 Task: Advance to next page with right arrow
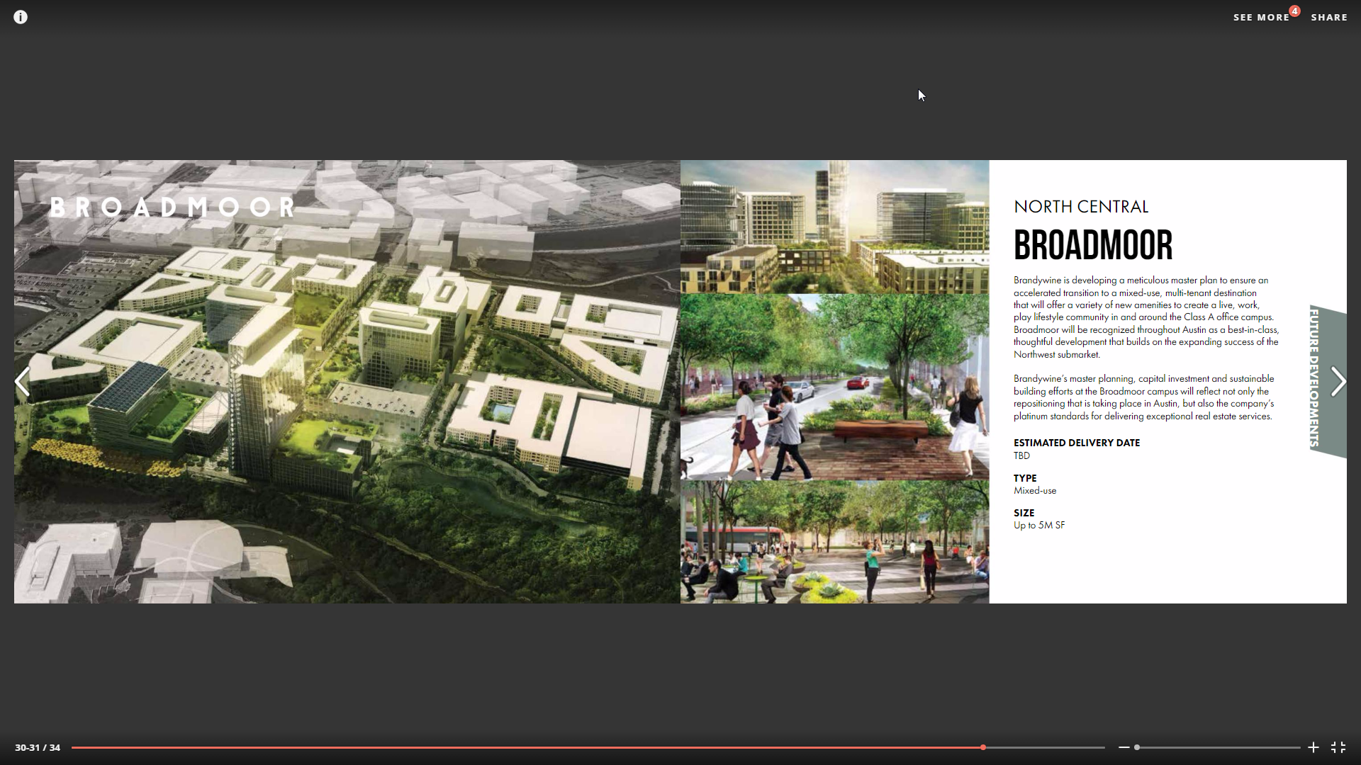tap(1338, 382)
